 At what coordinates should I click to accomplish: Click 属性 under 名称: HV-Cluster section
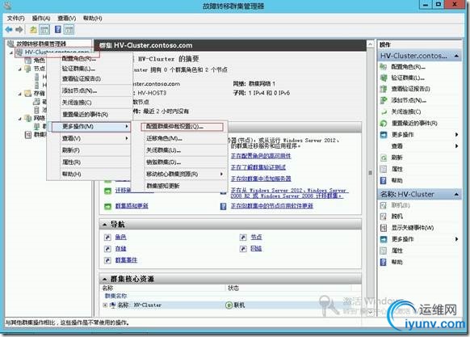[x=397, y=251]
